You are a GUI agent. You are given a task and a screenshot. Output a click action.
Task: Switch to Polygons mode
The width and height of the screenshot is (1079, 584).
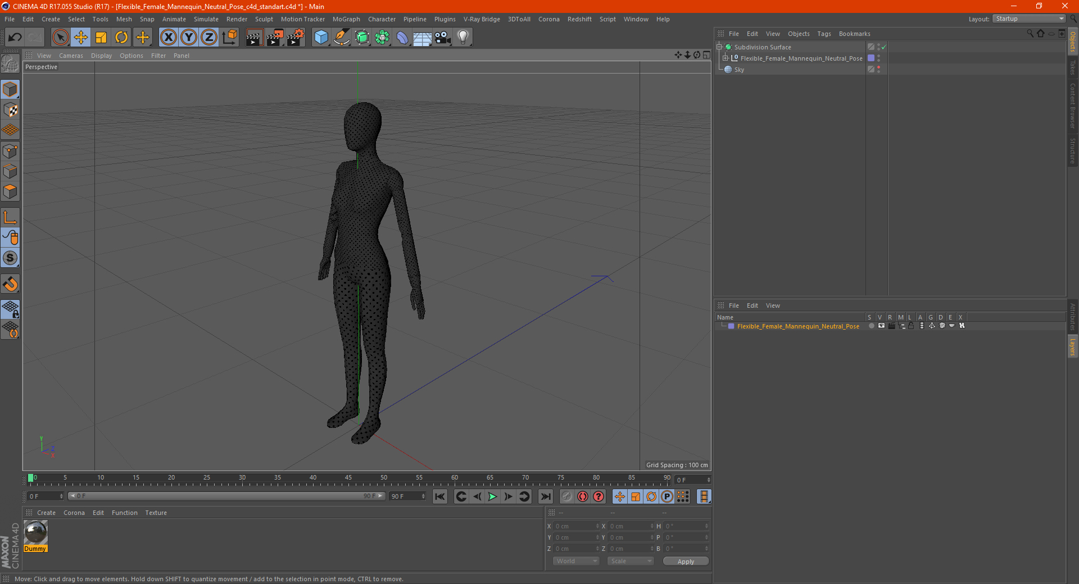(x=10, y=191)
